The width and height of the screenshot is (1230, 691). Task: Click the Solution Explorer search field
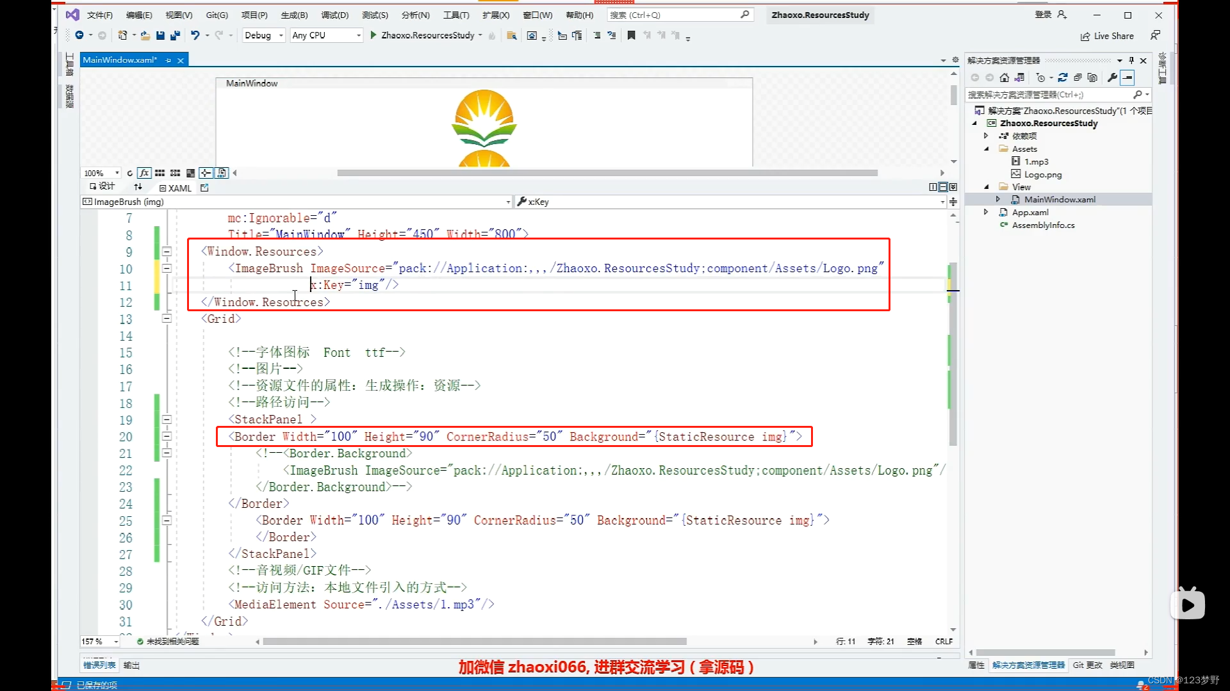click(1058, 95)
